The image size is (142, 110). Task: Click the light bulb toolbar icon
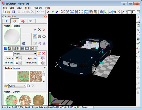pos(119,12)
